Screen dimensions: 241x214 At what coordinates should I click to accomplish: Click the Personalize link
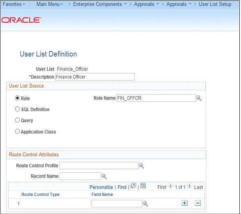101,187
